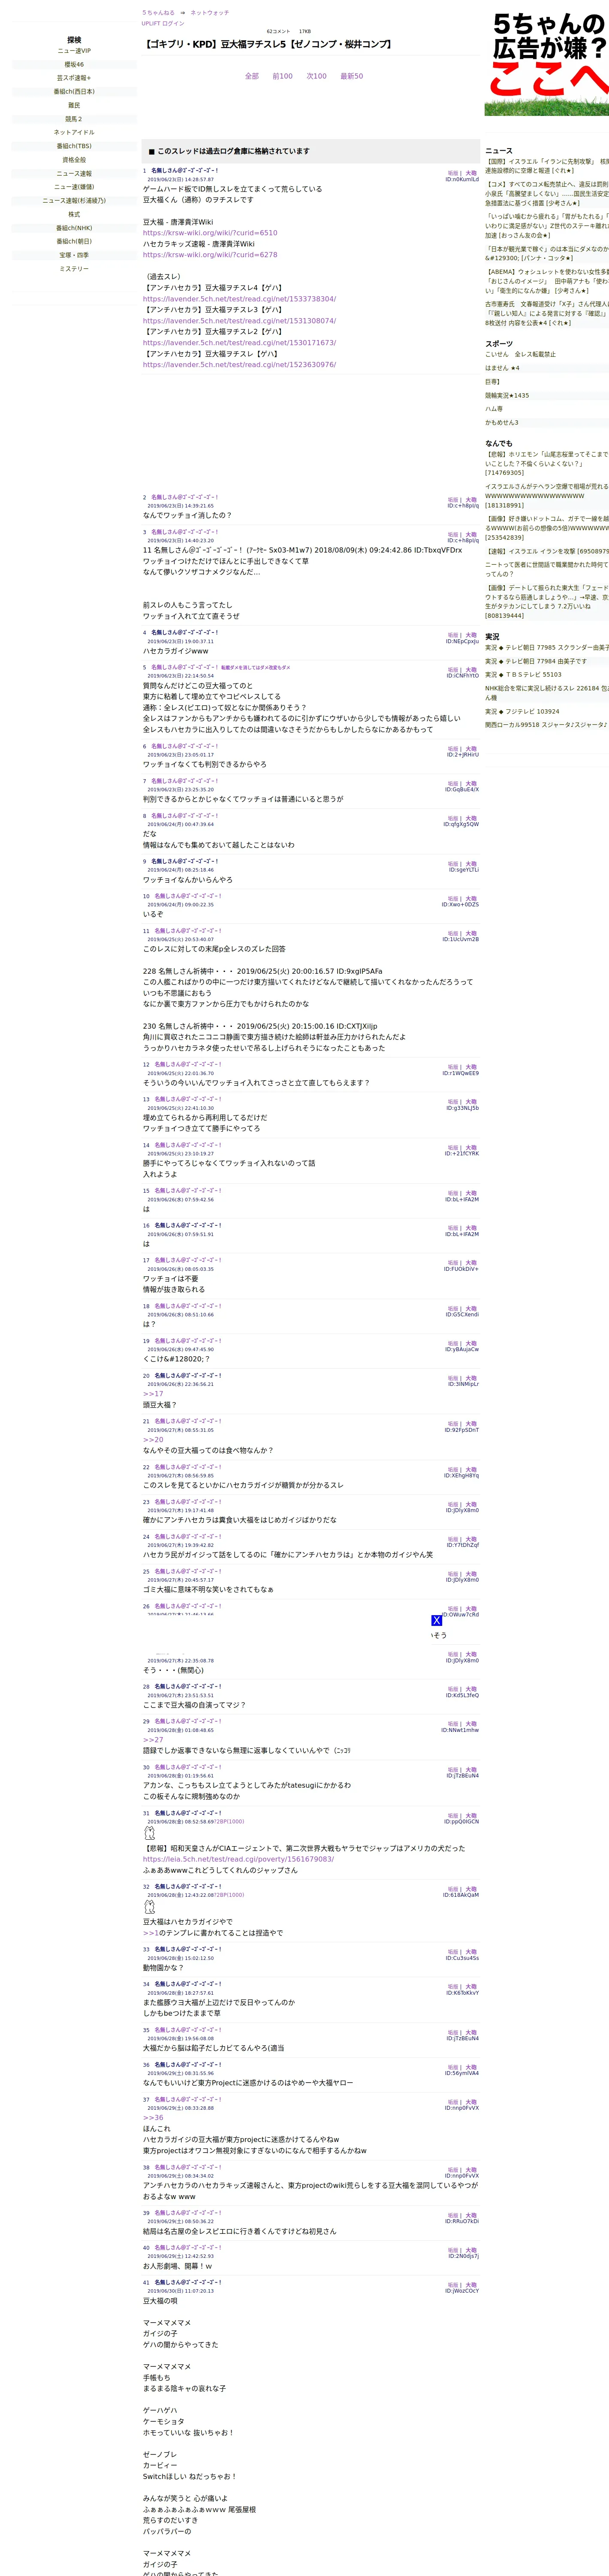Image resolution: width=609 pixels, height=2576 pixels.
Task: Open the ネットウォッチ board link
Action: point(210,13)
